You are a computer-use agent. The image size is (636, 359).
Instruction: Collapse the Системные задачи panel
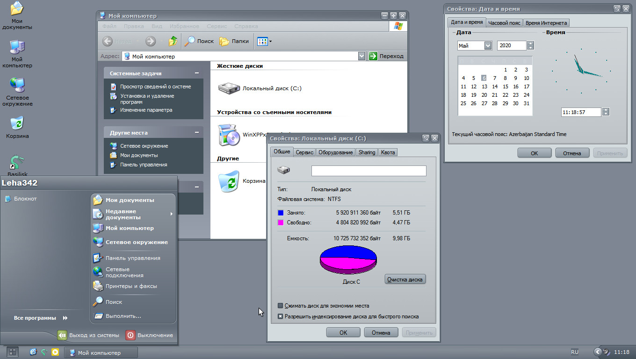[197, 73]
